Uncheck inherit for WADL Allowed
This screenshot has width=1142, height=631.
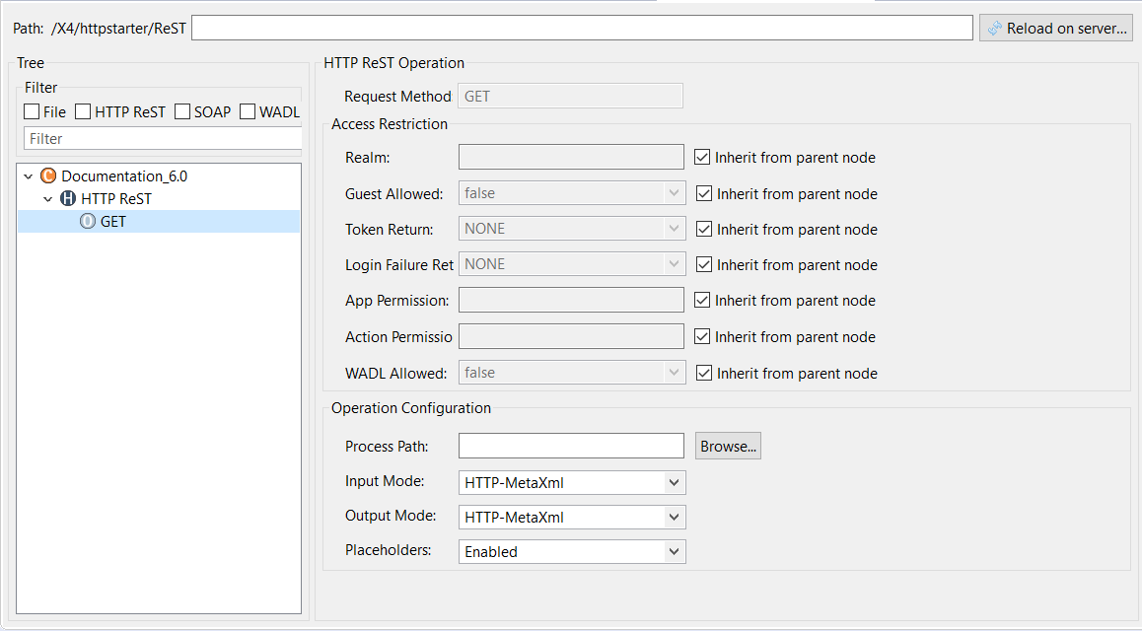point(704,374)
